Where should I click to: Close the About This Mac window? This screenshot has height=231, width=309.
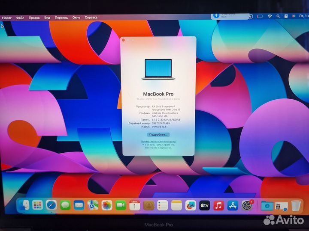click(124, 40)
